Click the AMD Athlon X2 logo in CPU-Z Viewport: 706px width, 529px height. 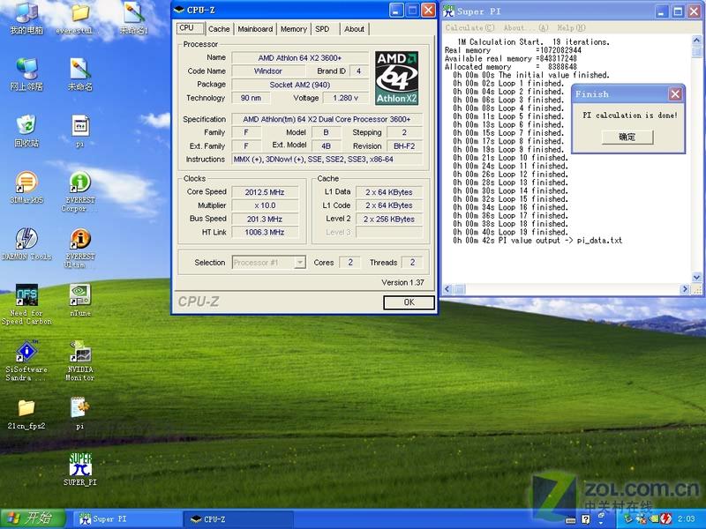pyautogui.click(x=396, y=78)
